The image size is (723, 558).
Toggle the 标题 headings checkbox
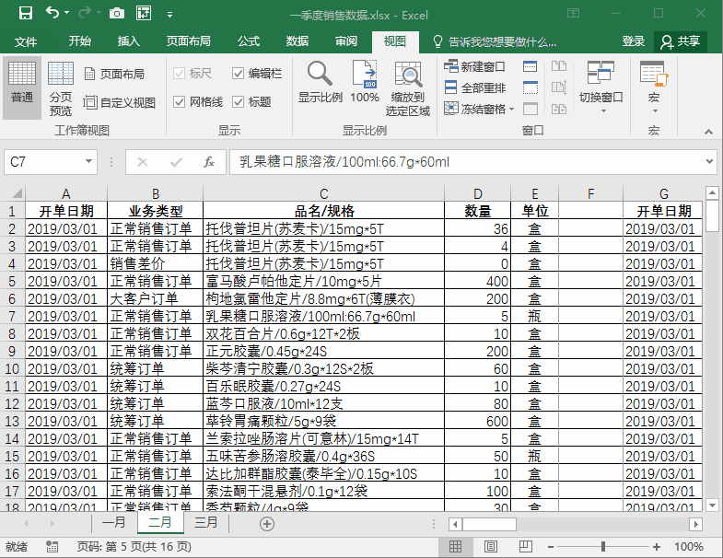tap(239, 102)
